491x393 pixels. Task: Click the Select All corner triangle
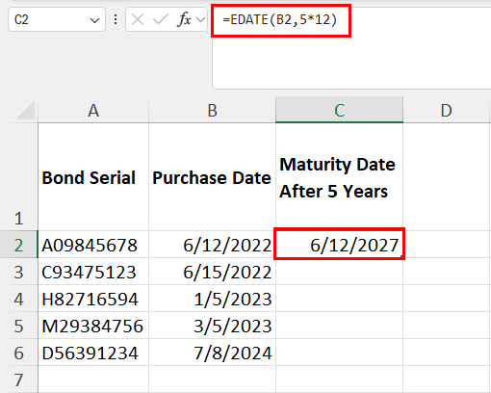[25, 110]
